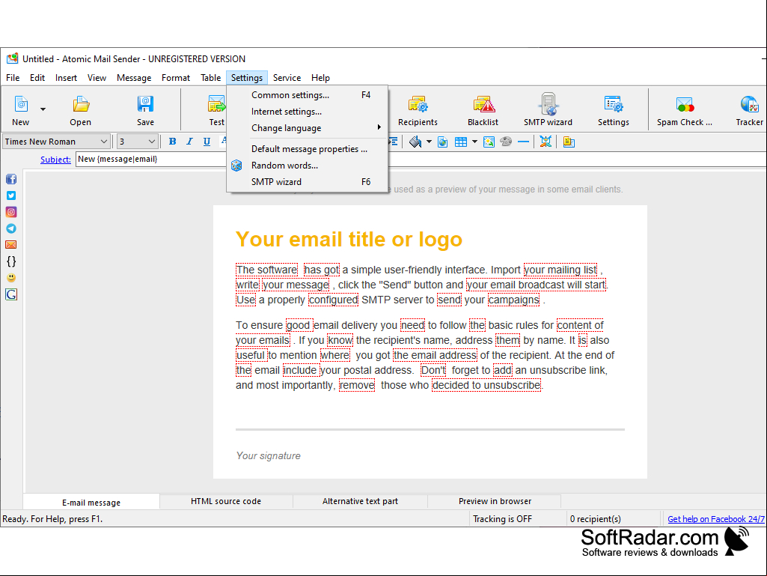The height and width of the screenshot is (576, 767).
Task: Click the insert hyperlink globe icon
Action: pos(443,142)
